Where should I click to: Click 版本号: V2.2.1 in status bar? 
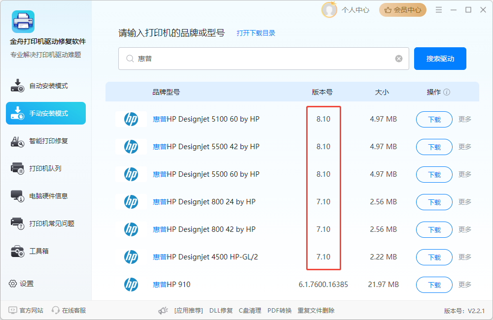click(x=464, y=311)
